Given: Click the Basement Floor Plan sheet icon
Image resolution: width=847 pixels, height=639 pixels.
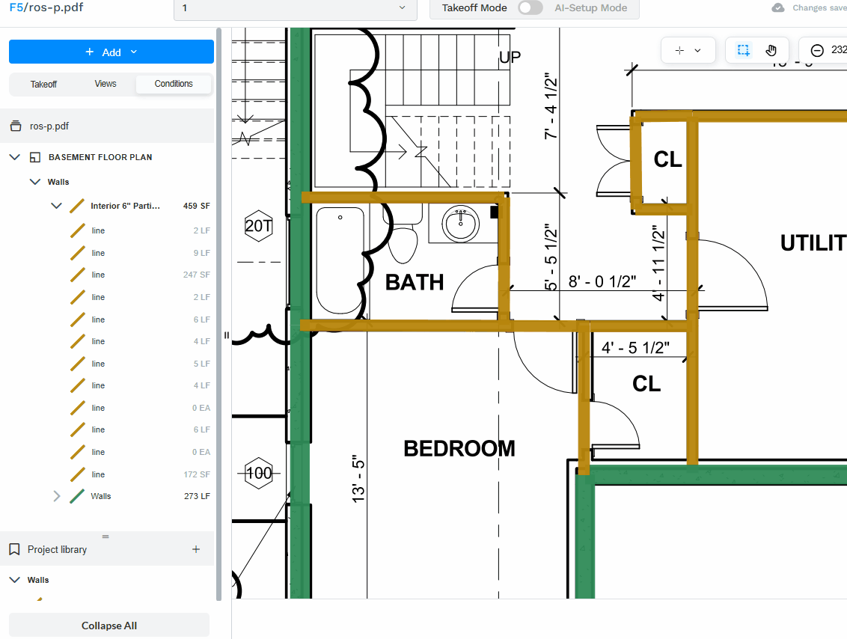Looking at the screenshot, I should click(x=34, y=157).
